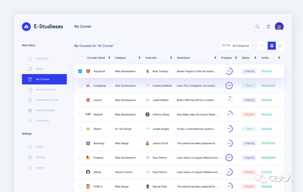Sort by Courses Name column arrows
This screenshot has height=192, width=303.
(x=109, y=58)
